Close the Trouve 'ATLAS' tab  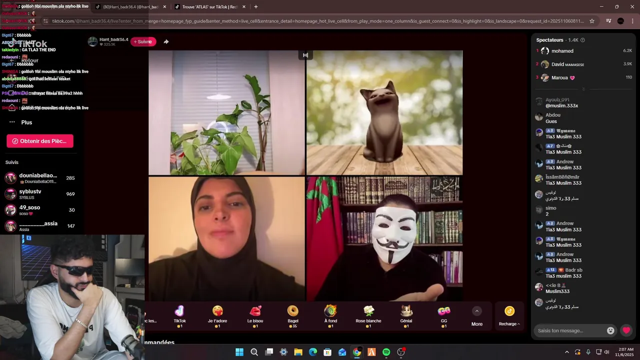point(244,7)
